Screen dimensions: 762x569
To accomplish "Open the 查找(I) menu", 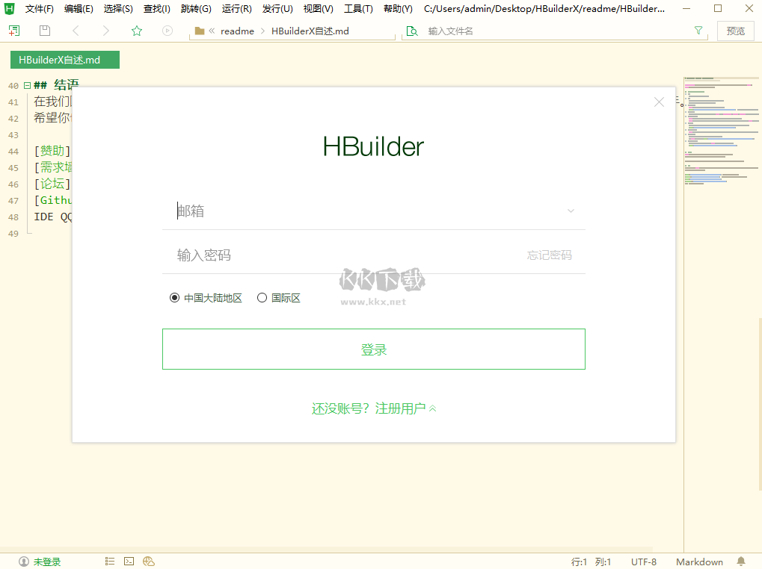I will [156, 9].
